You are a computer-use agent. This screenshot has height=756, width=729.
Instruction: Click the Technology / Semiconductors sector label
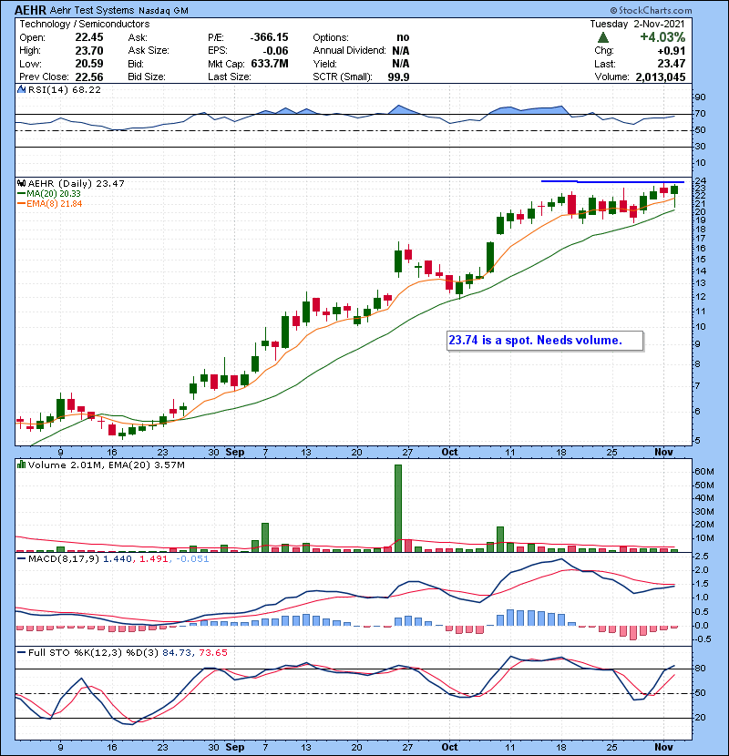(85, 24)
